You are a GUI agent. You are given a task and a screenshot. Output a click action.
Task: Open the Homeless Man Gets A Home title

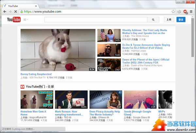click(33, 113)
